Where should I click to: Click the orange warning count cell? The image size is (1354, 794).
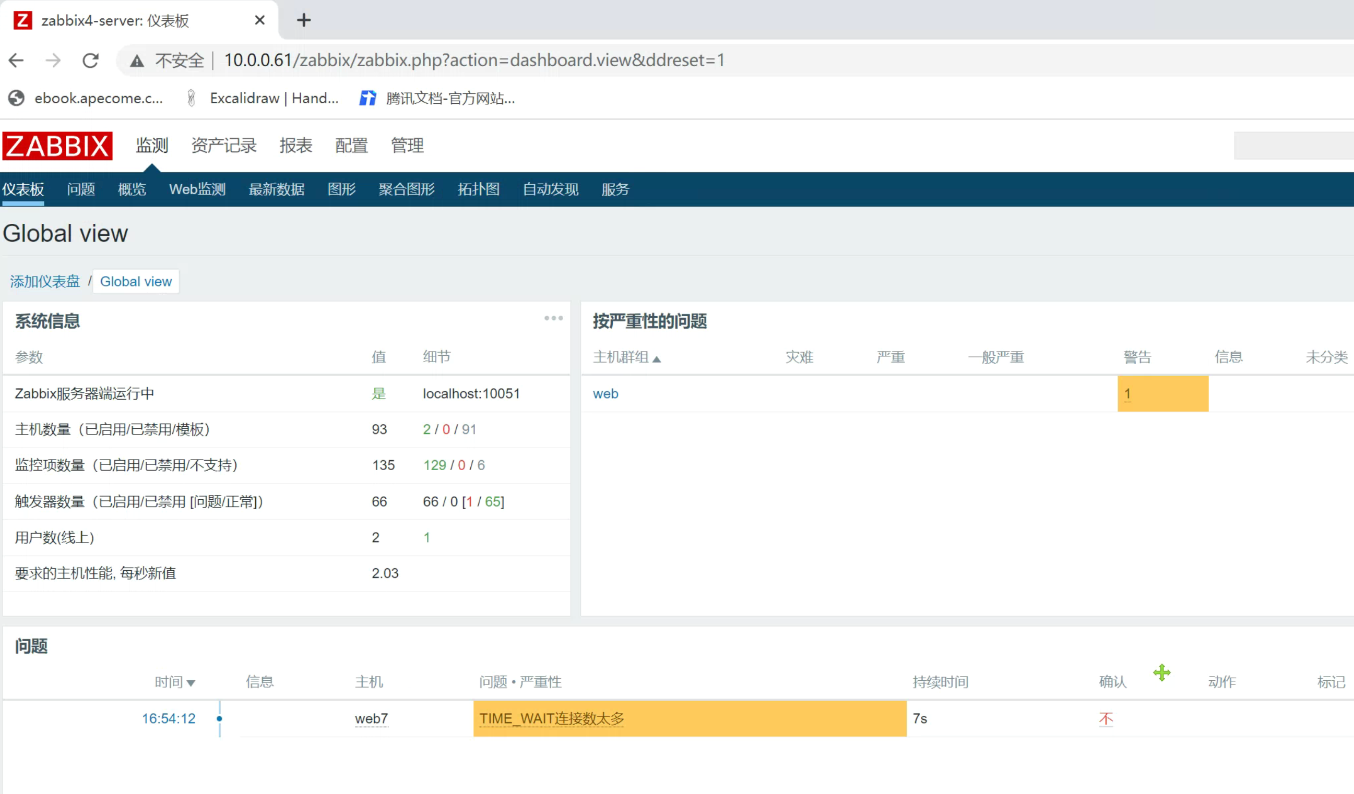1162,393
